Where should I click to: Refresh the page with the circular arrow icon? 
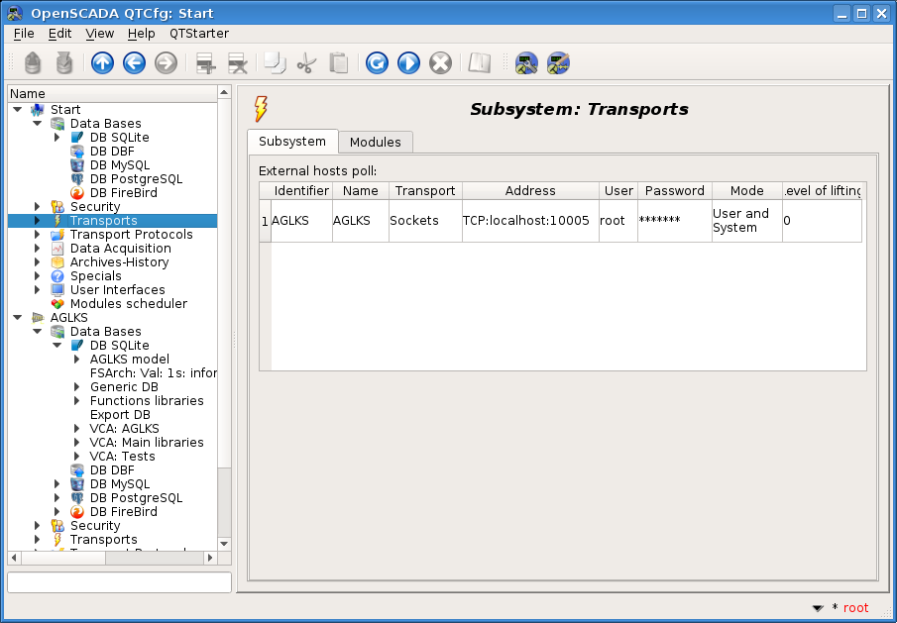pyautogui.click(x=377, y=62)
